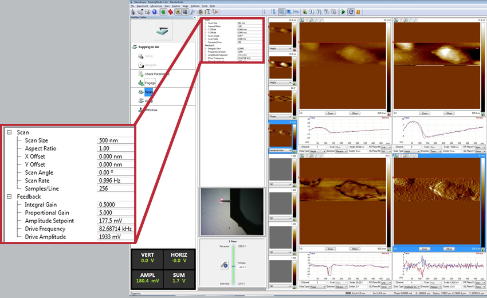Collapse the Scan parameter group
The width and height of the screenshot is (487, 298).
pos(9,132)
